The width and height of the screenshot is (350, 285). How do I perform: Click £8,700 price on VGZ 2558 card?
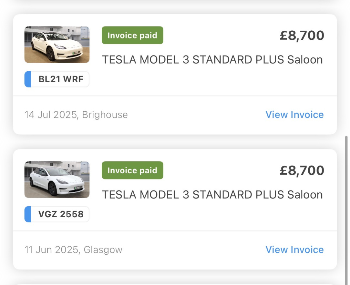(302, 170)
